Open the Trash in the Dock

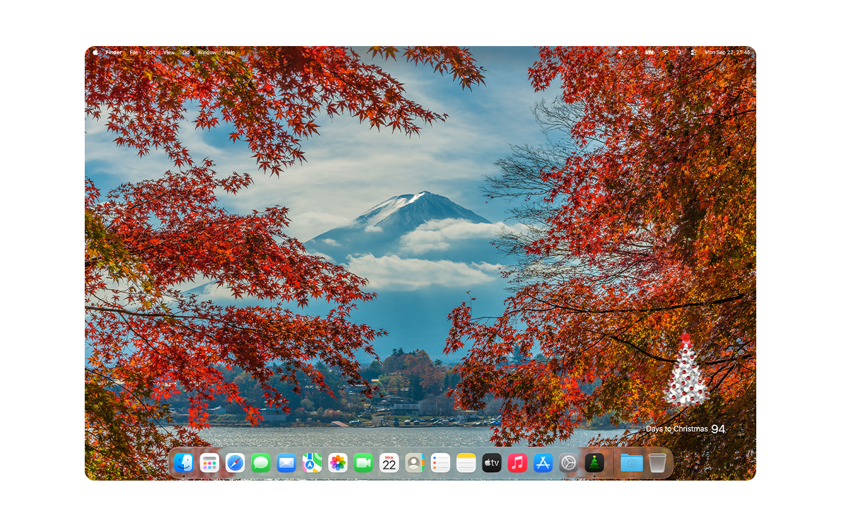click(657, 463)
